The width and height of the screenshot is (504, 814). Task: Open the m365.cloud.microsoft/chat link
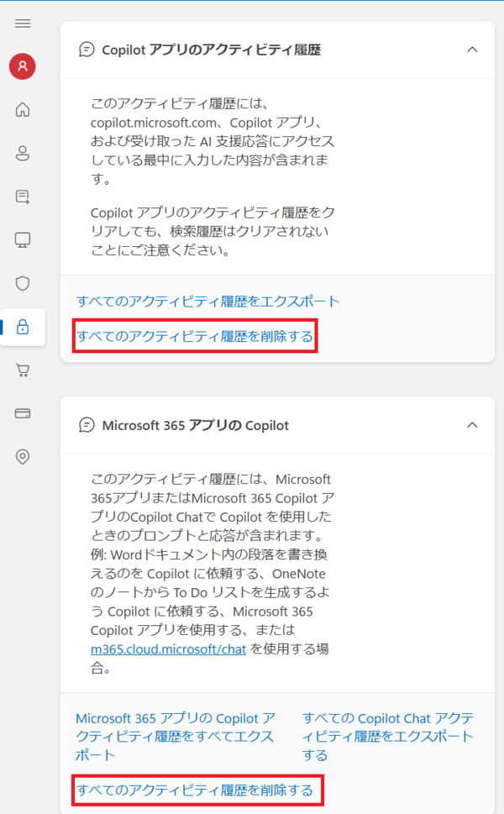[x=168, y=649]
